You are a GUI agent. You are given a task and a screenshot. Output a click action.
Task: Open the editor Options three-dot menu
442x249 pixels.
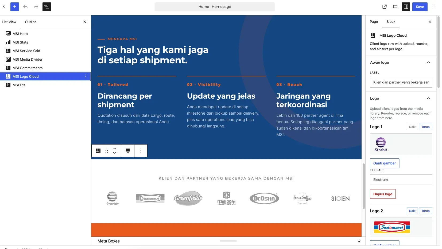point(434,7)
